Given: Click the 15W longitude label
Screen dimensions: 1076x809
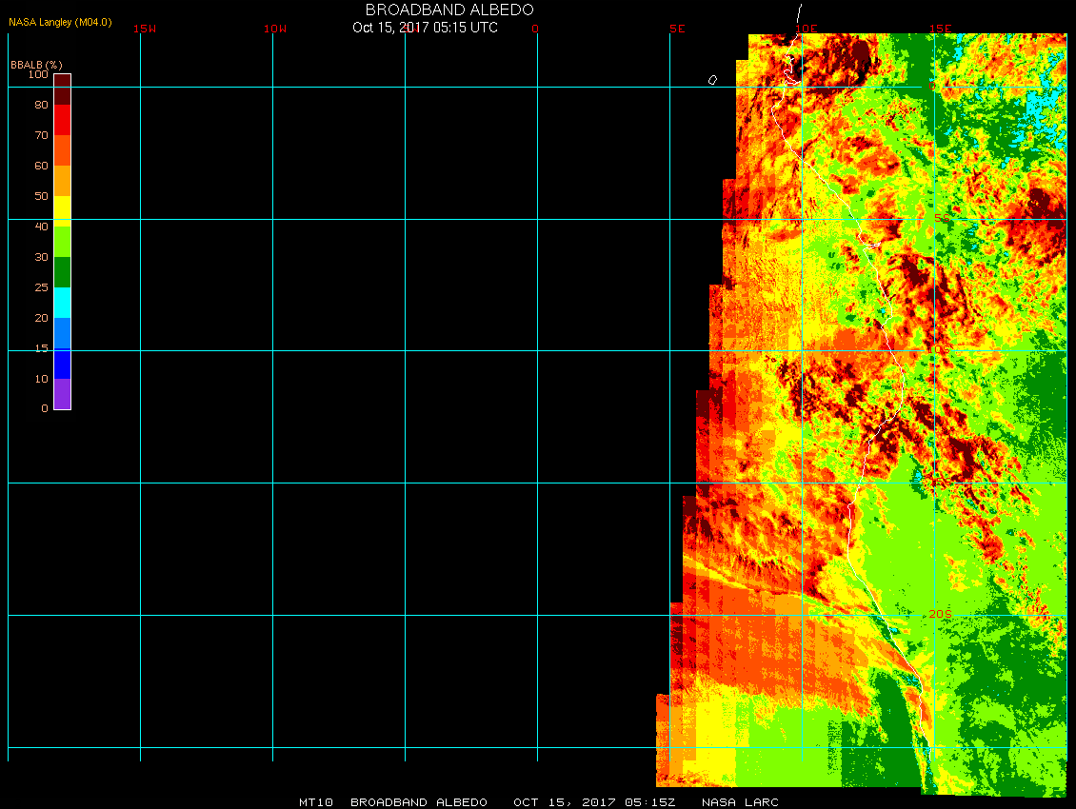Looking at the screenshot, I should (145, 29).
